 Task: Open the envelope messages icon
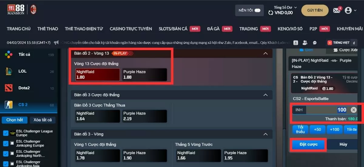(x=336, y=10)
